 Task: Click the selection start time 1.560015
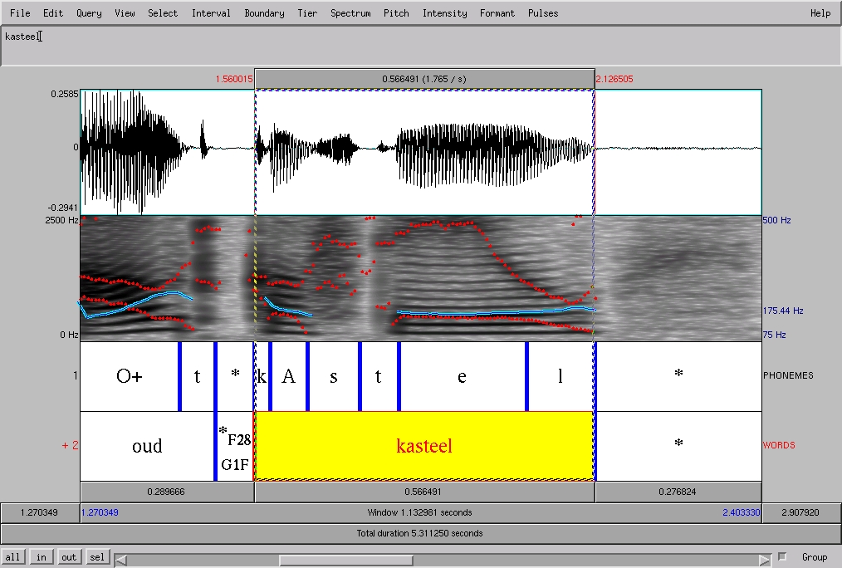pos(233,79)
